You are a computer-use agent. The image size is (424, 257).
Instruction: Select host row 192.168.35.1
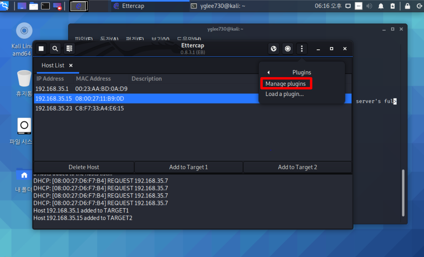click(x=193, y=89)
